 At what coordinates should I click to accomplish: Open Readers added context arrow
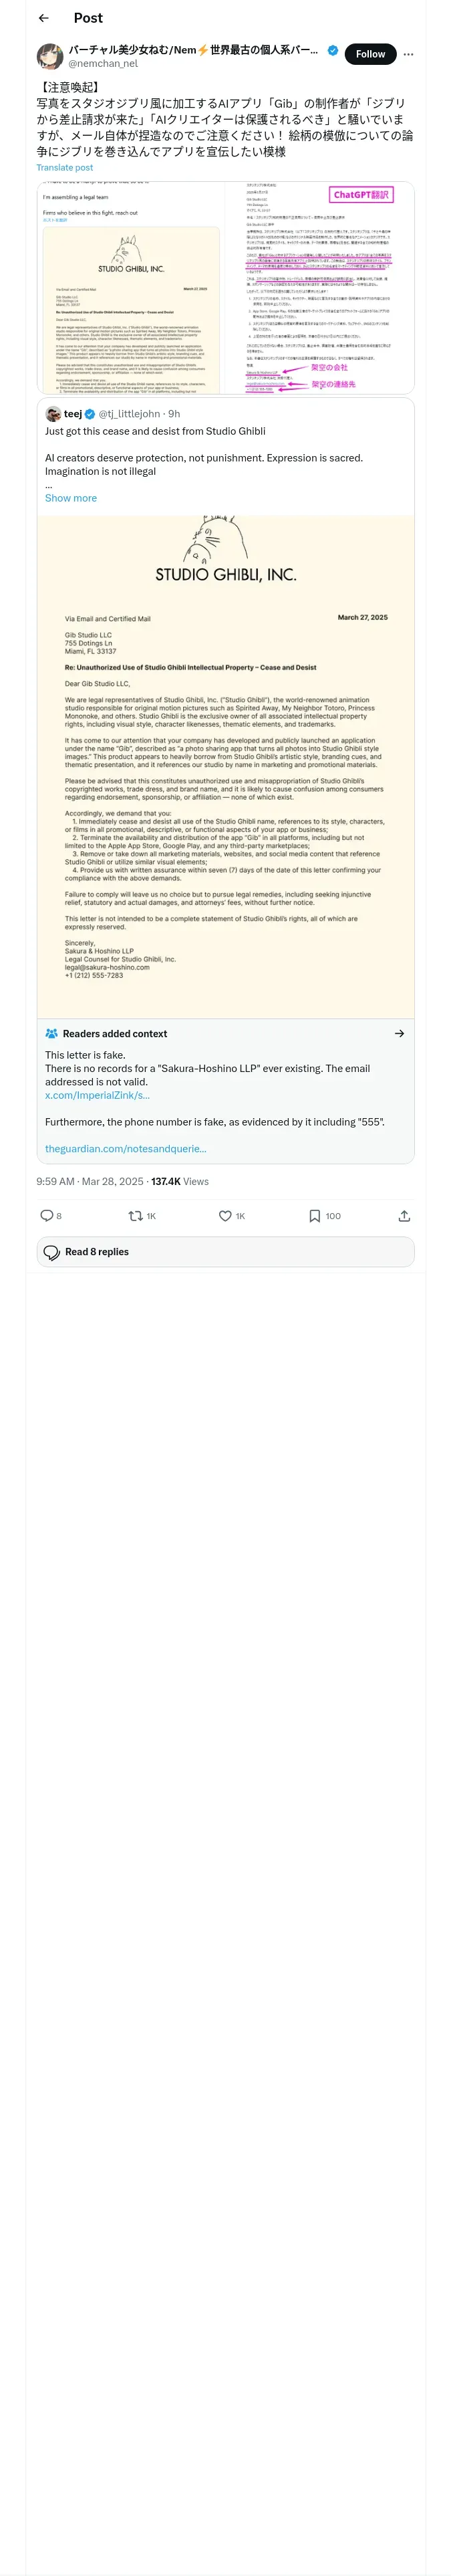399,1034
